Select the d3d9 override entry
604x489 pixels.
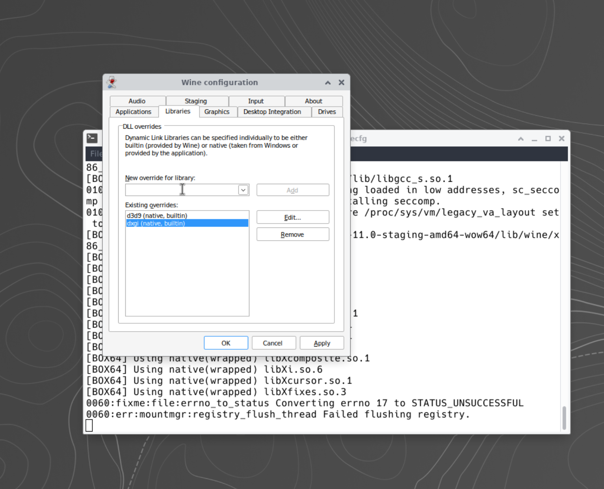(157, 216)
